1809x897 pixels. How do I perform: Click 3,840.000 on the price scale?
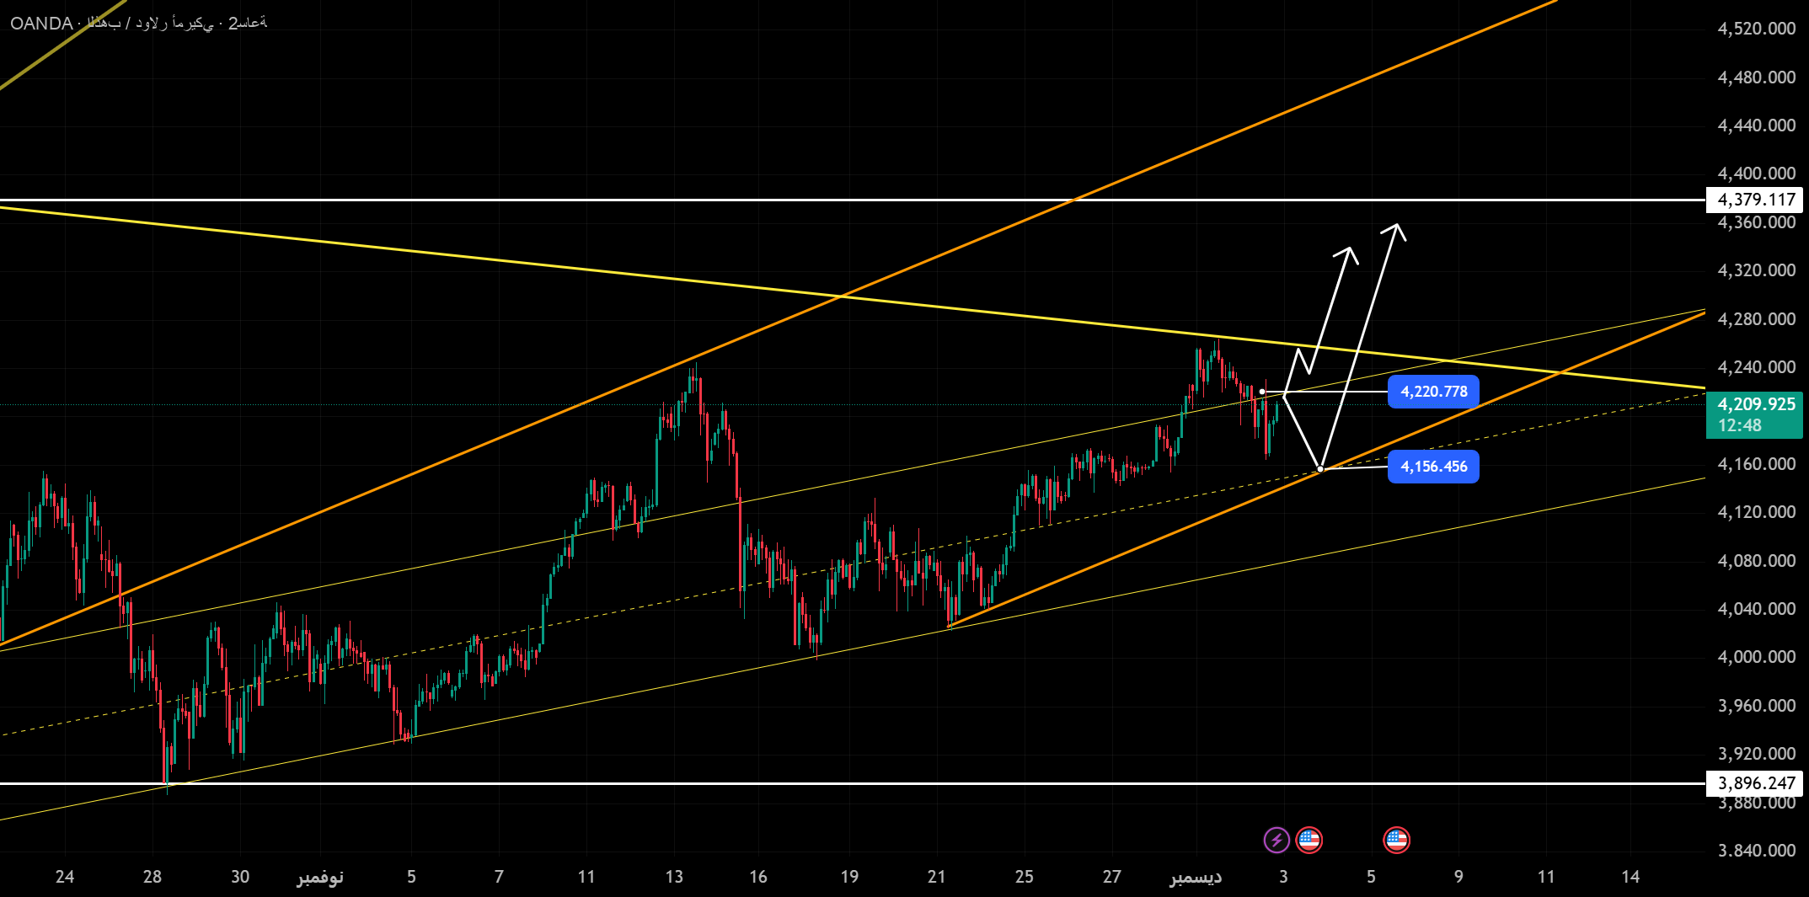(x=1756, y=851)
